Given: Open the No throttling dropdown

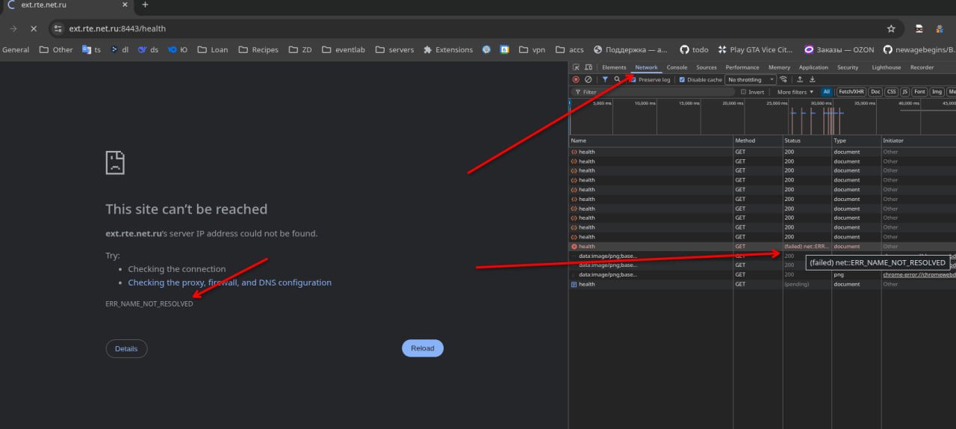Looking at the screenshot, I should pyautogui.click(x=751, y=79).
